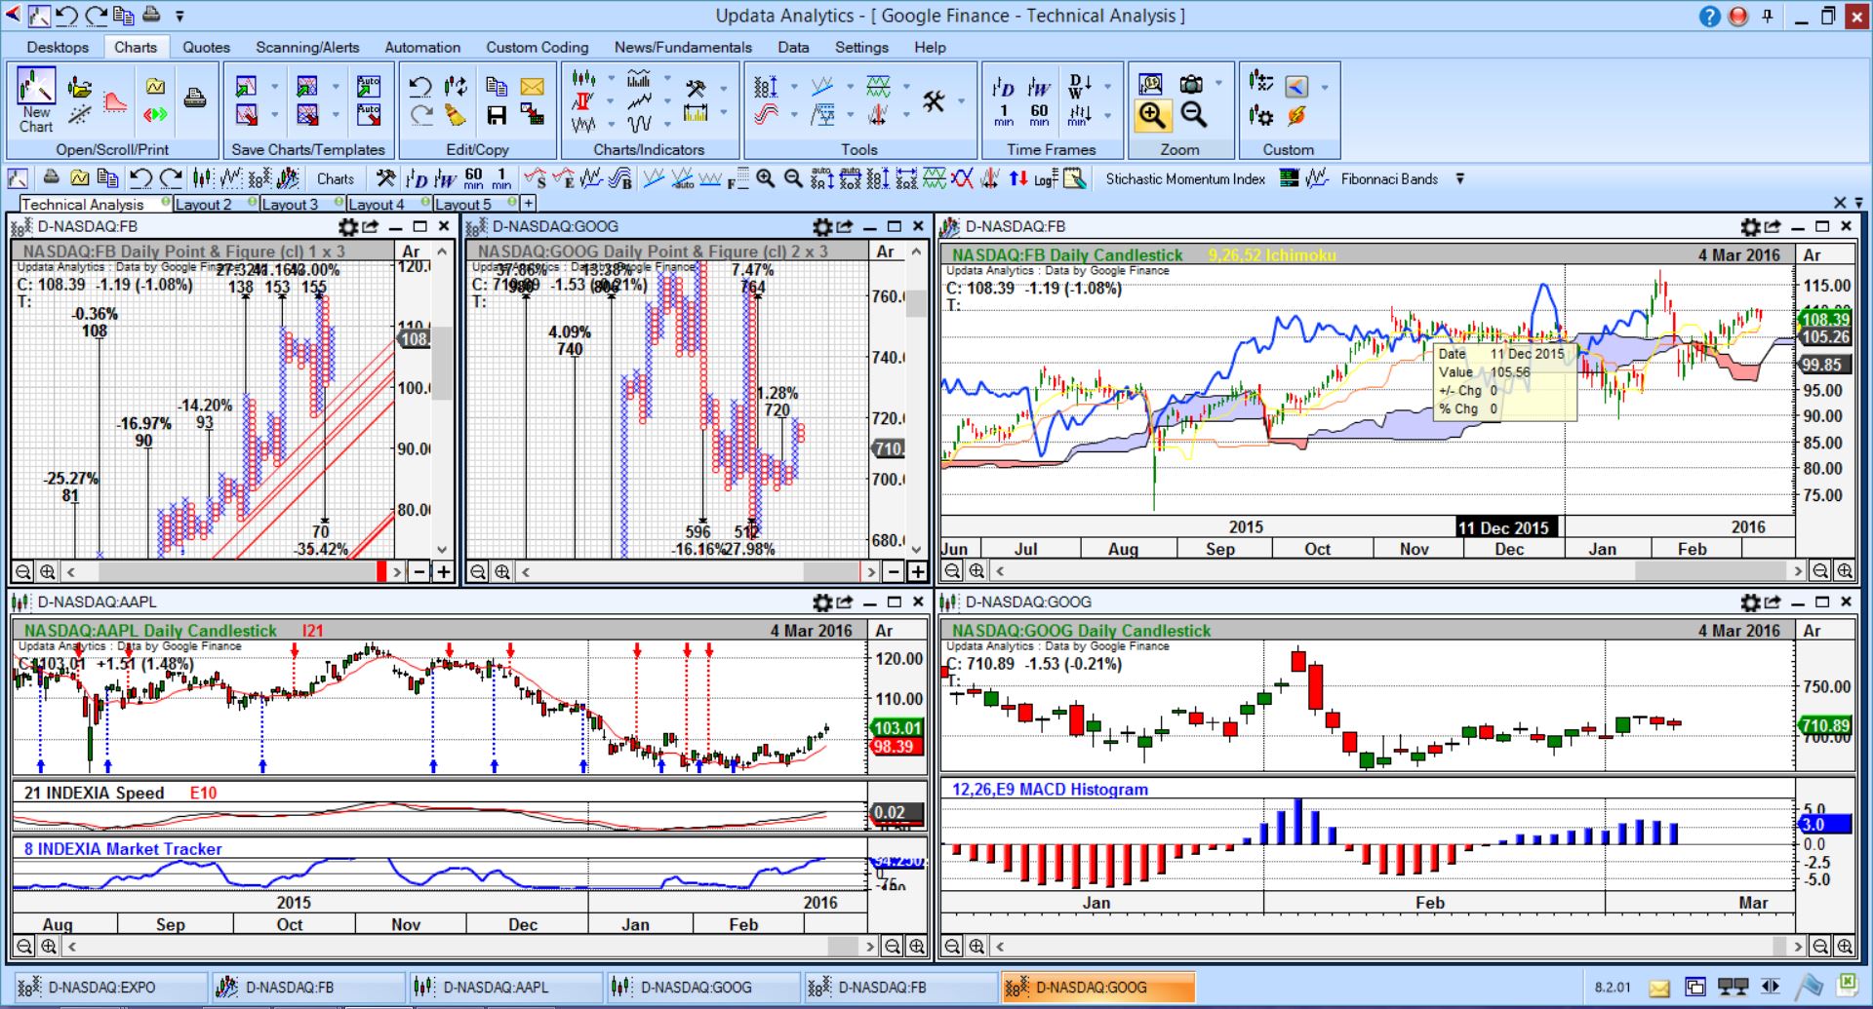Select the broom clear icon in Edit/Copy

tap(456, 116)
